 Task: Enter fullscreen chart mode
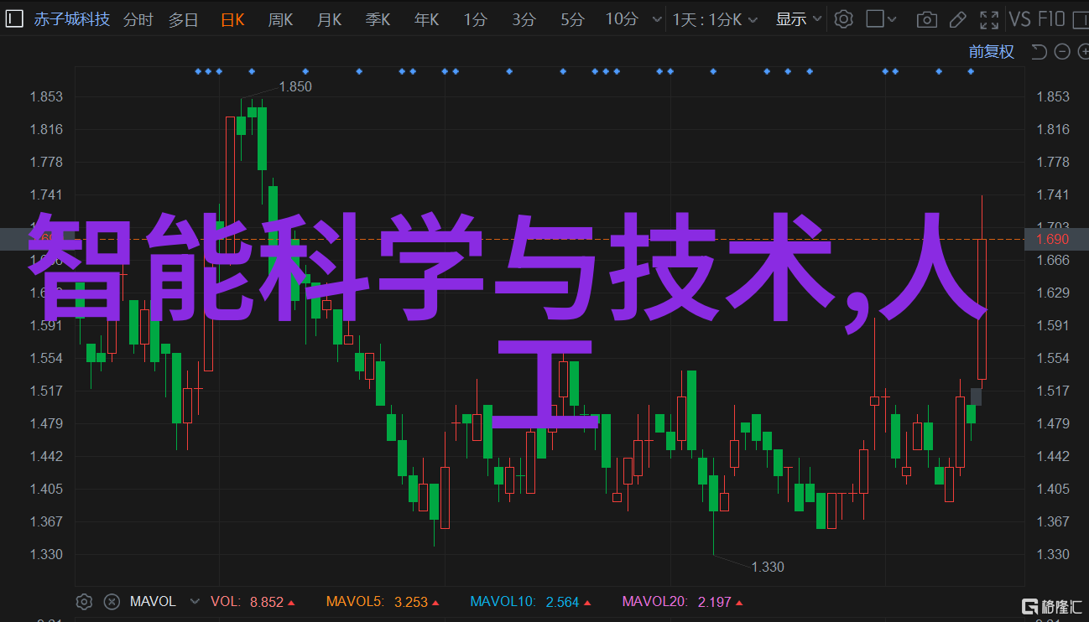[x=990, y=19]
